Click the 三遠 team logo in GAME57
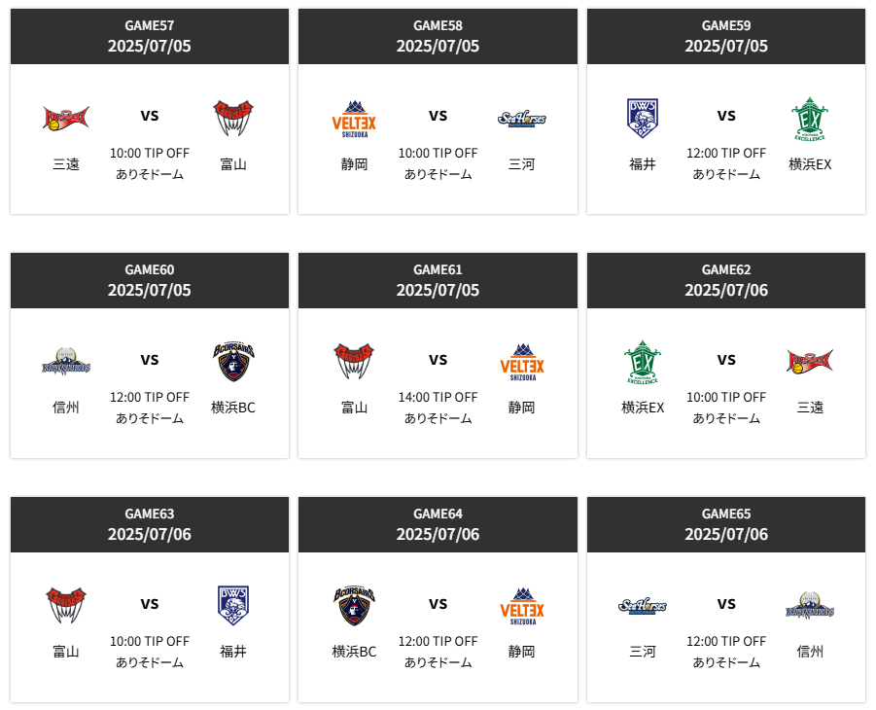 pyautogui.click(x=66, y=118)
